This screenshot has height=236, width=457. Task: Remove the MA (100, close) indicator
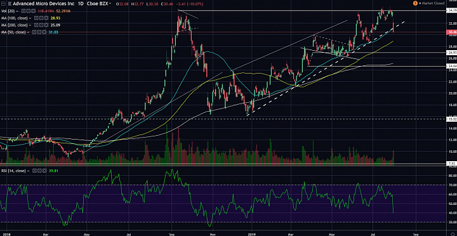tap(46, 18)
